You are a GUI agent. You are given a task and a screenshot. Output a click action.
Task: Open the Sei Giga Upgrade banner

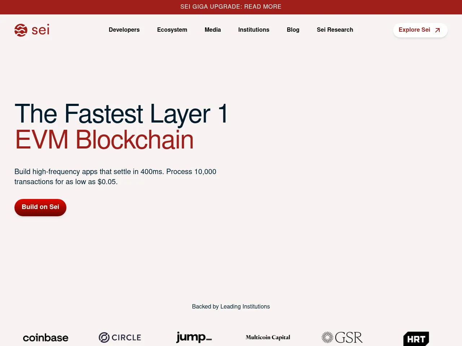click(x=231, y=7)
